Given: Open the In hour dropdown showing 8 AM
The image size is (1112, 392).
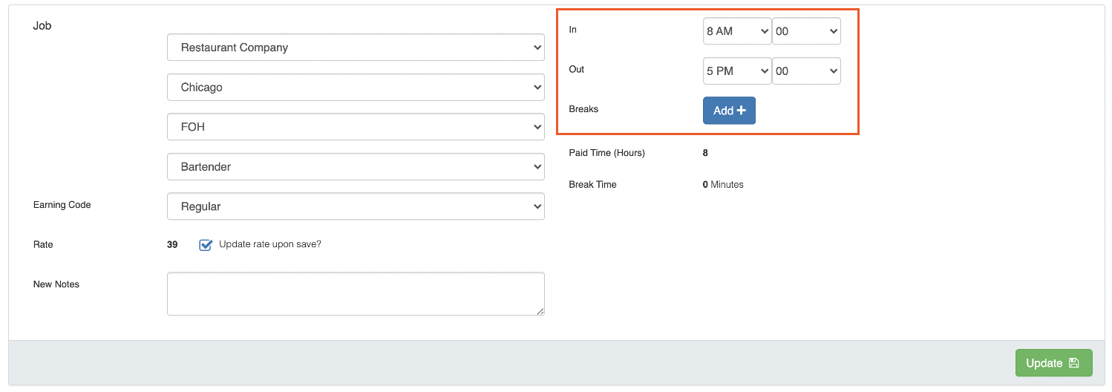Looking at the screenshot, I should tap(736, 31).
